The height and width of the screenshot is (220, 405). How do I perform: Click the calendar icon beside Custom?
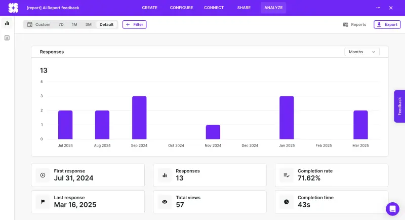[30, 24]
